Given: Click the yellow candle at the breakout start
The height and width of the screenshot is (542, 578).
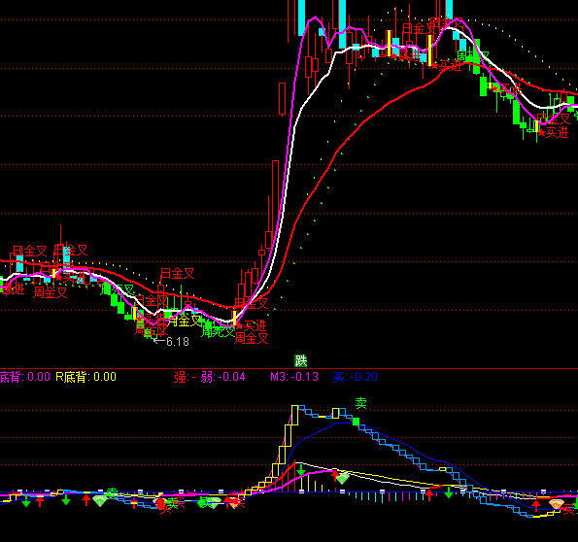Looking at the screenshot, I should pos(234,318).
